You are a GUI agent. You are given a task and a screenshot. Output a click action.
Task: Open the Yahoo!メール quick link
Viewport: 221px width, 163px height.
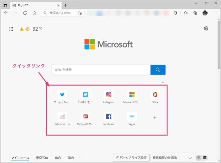click(x=62, y=116)
